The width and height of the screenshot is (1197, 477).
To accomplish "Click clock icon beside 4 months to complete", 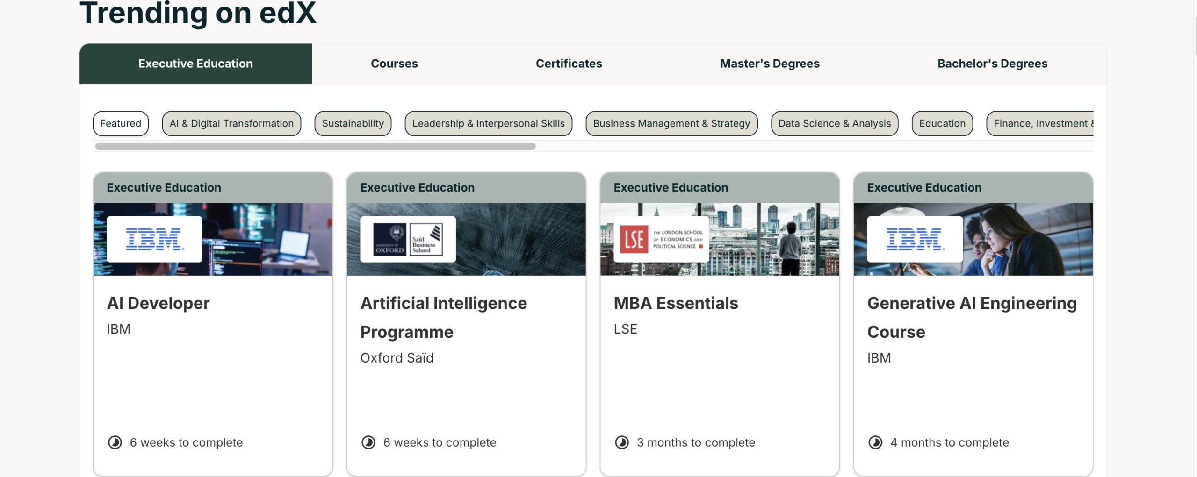I will click(x=875, y=442).
